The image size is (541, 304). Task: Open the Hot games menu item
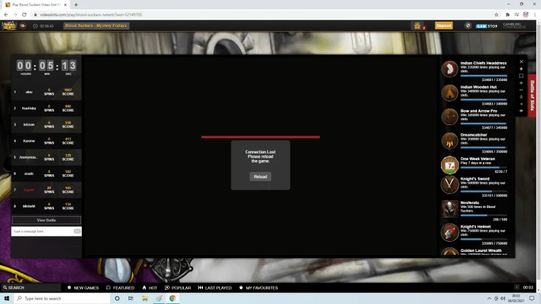[149, 288]
